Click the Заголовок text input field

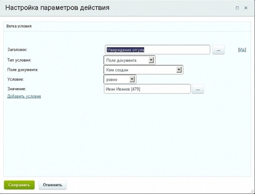[x=157, y=50]
